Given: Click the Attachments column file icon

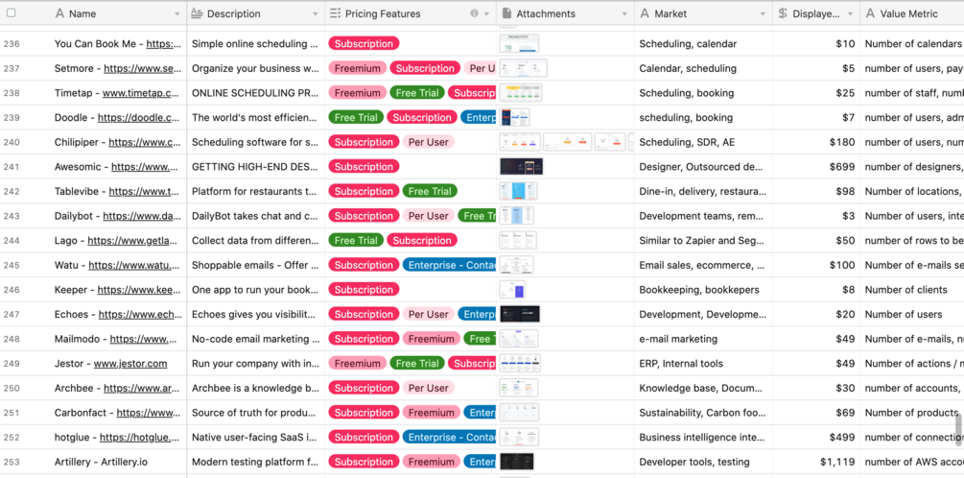Looking at the screenshot, I should (x=506, y=13).
